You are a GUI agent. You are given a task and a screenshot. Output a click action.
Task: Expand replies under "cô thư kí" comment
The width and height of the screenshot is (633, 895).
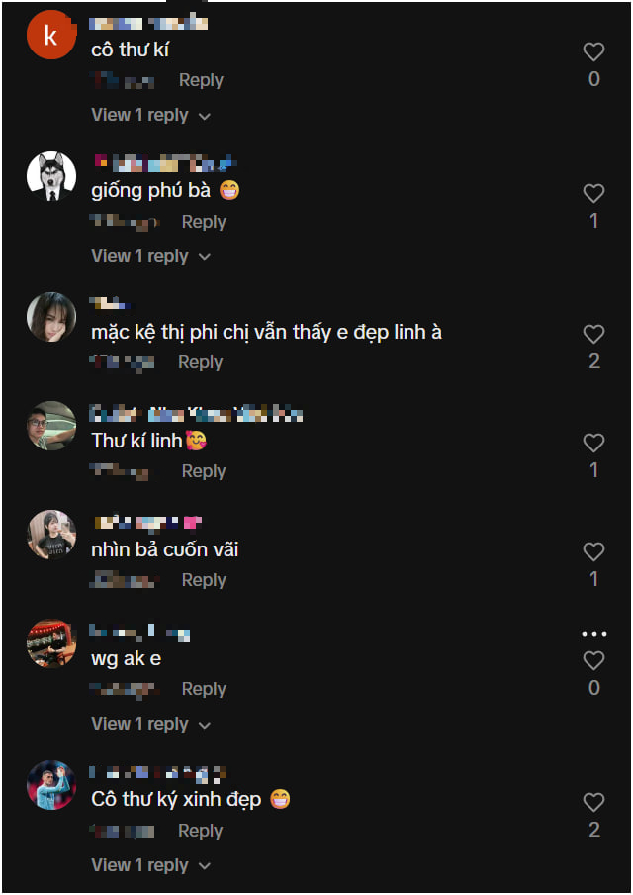pos(150,115)
